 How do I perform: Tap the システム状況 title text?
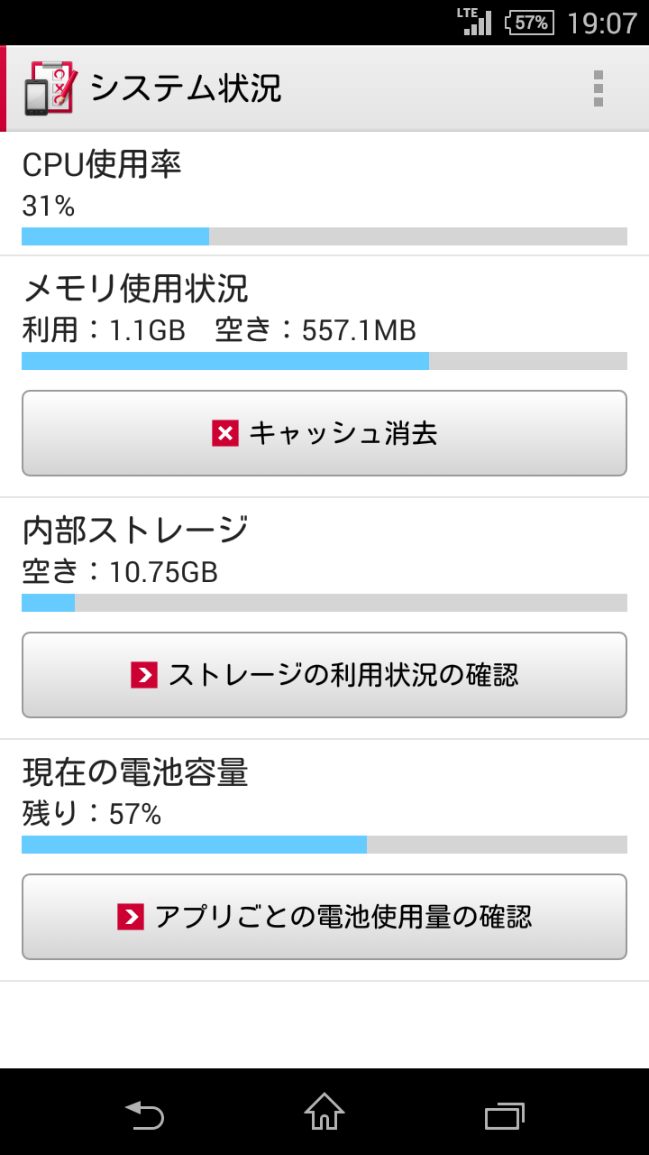186,88
